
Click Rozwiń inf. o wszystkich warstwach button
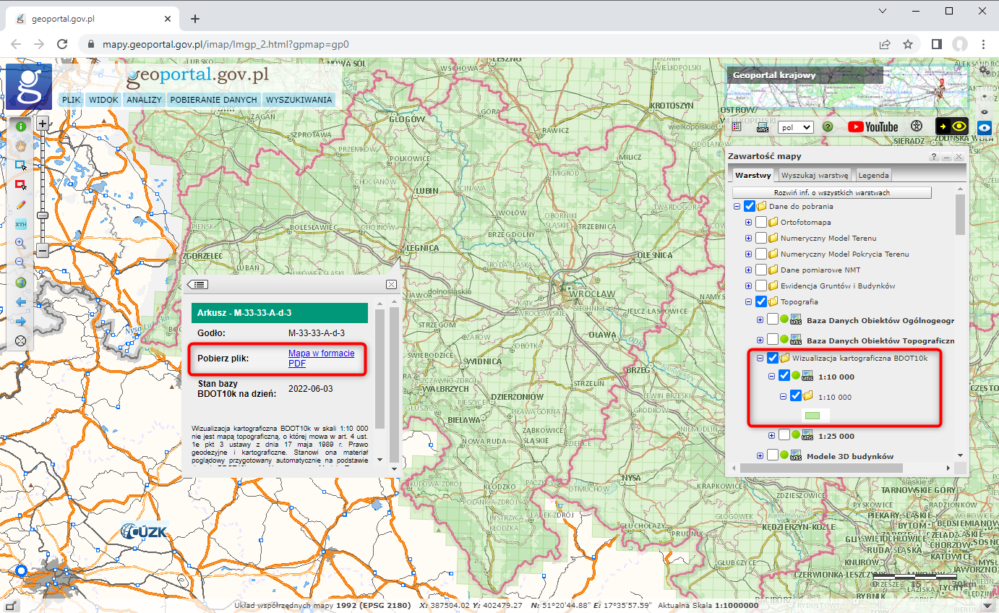pyautogui.click(x=831, y=193)
